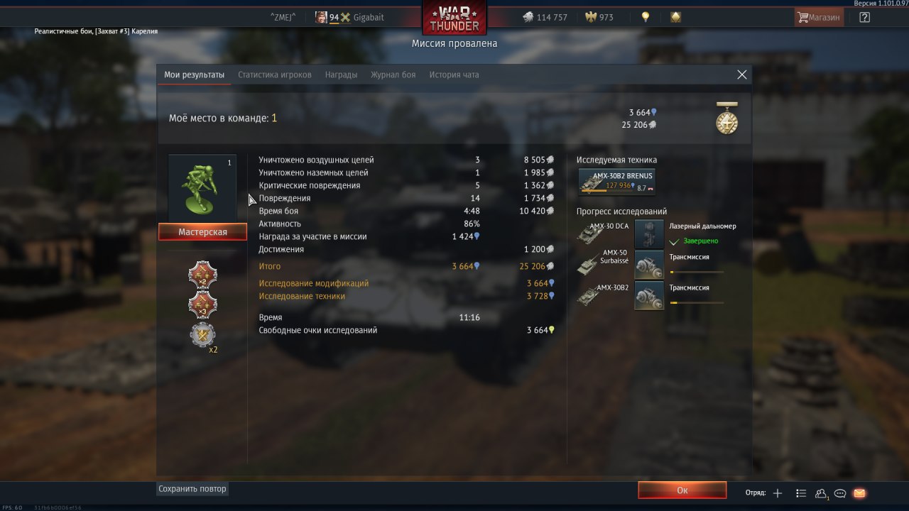Open the Магазин shop button
This screenshot has height=511, width=909.
click(x=819, y=17)
